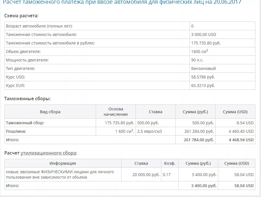Viewport: 261px width, 197px height.
Task: Select 'Тип двигателя:' label
Action: tap(20, 68)
